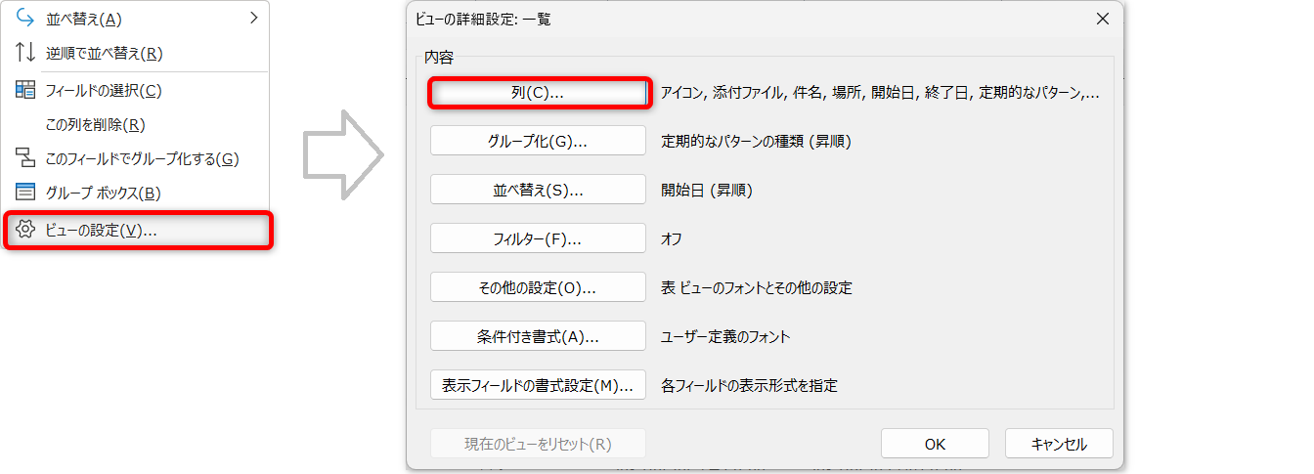Click the フィールドの選択 field chooser icon
Image resolution: width=1314 pixels, height=474 pixels.
pyautogui.click(x=25, y=90)
